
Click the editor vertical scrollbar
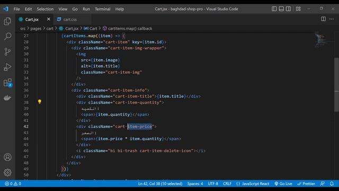[337, 84]
